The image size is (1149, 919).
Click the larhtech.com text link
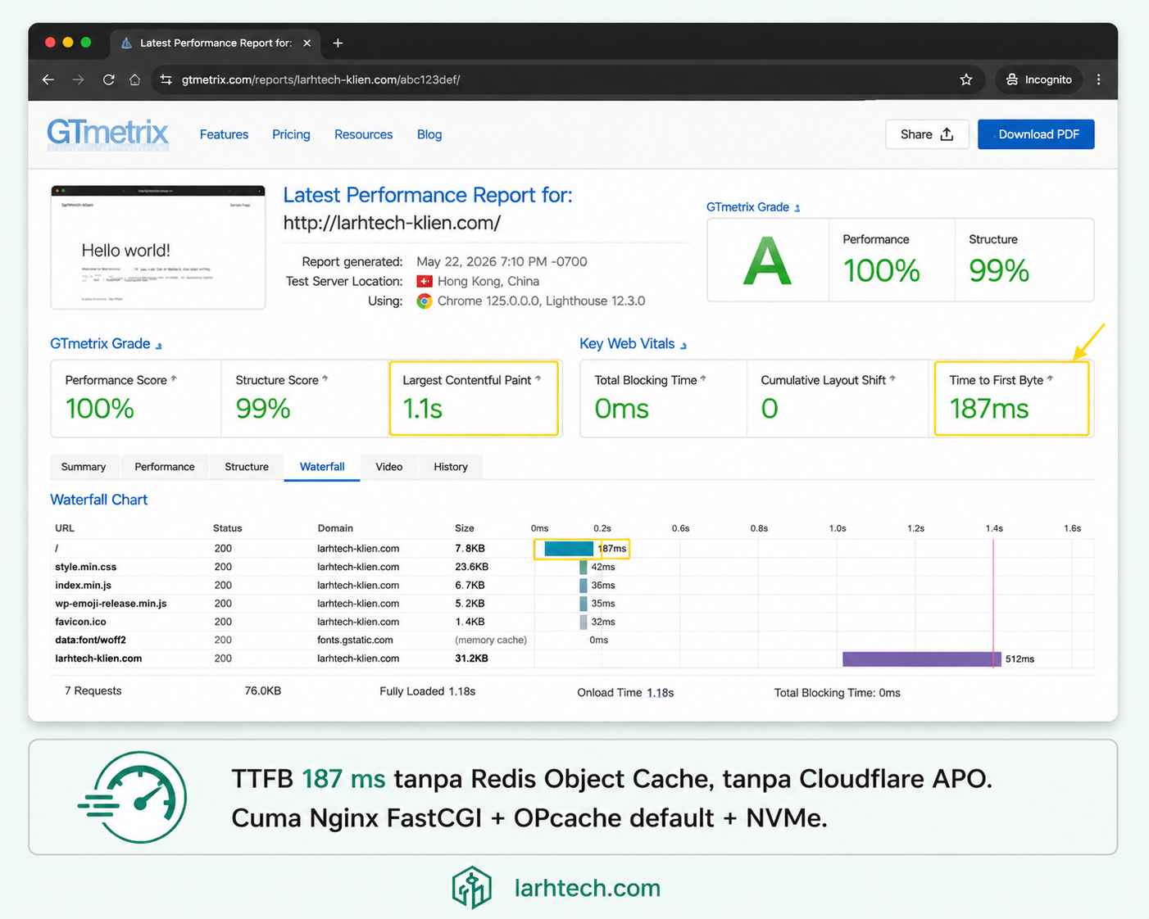[587, 888]
